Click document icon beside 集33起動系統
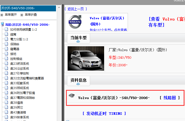Screen dimensions: 185x121 [6, 83]
